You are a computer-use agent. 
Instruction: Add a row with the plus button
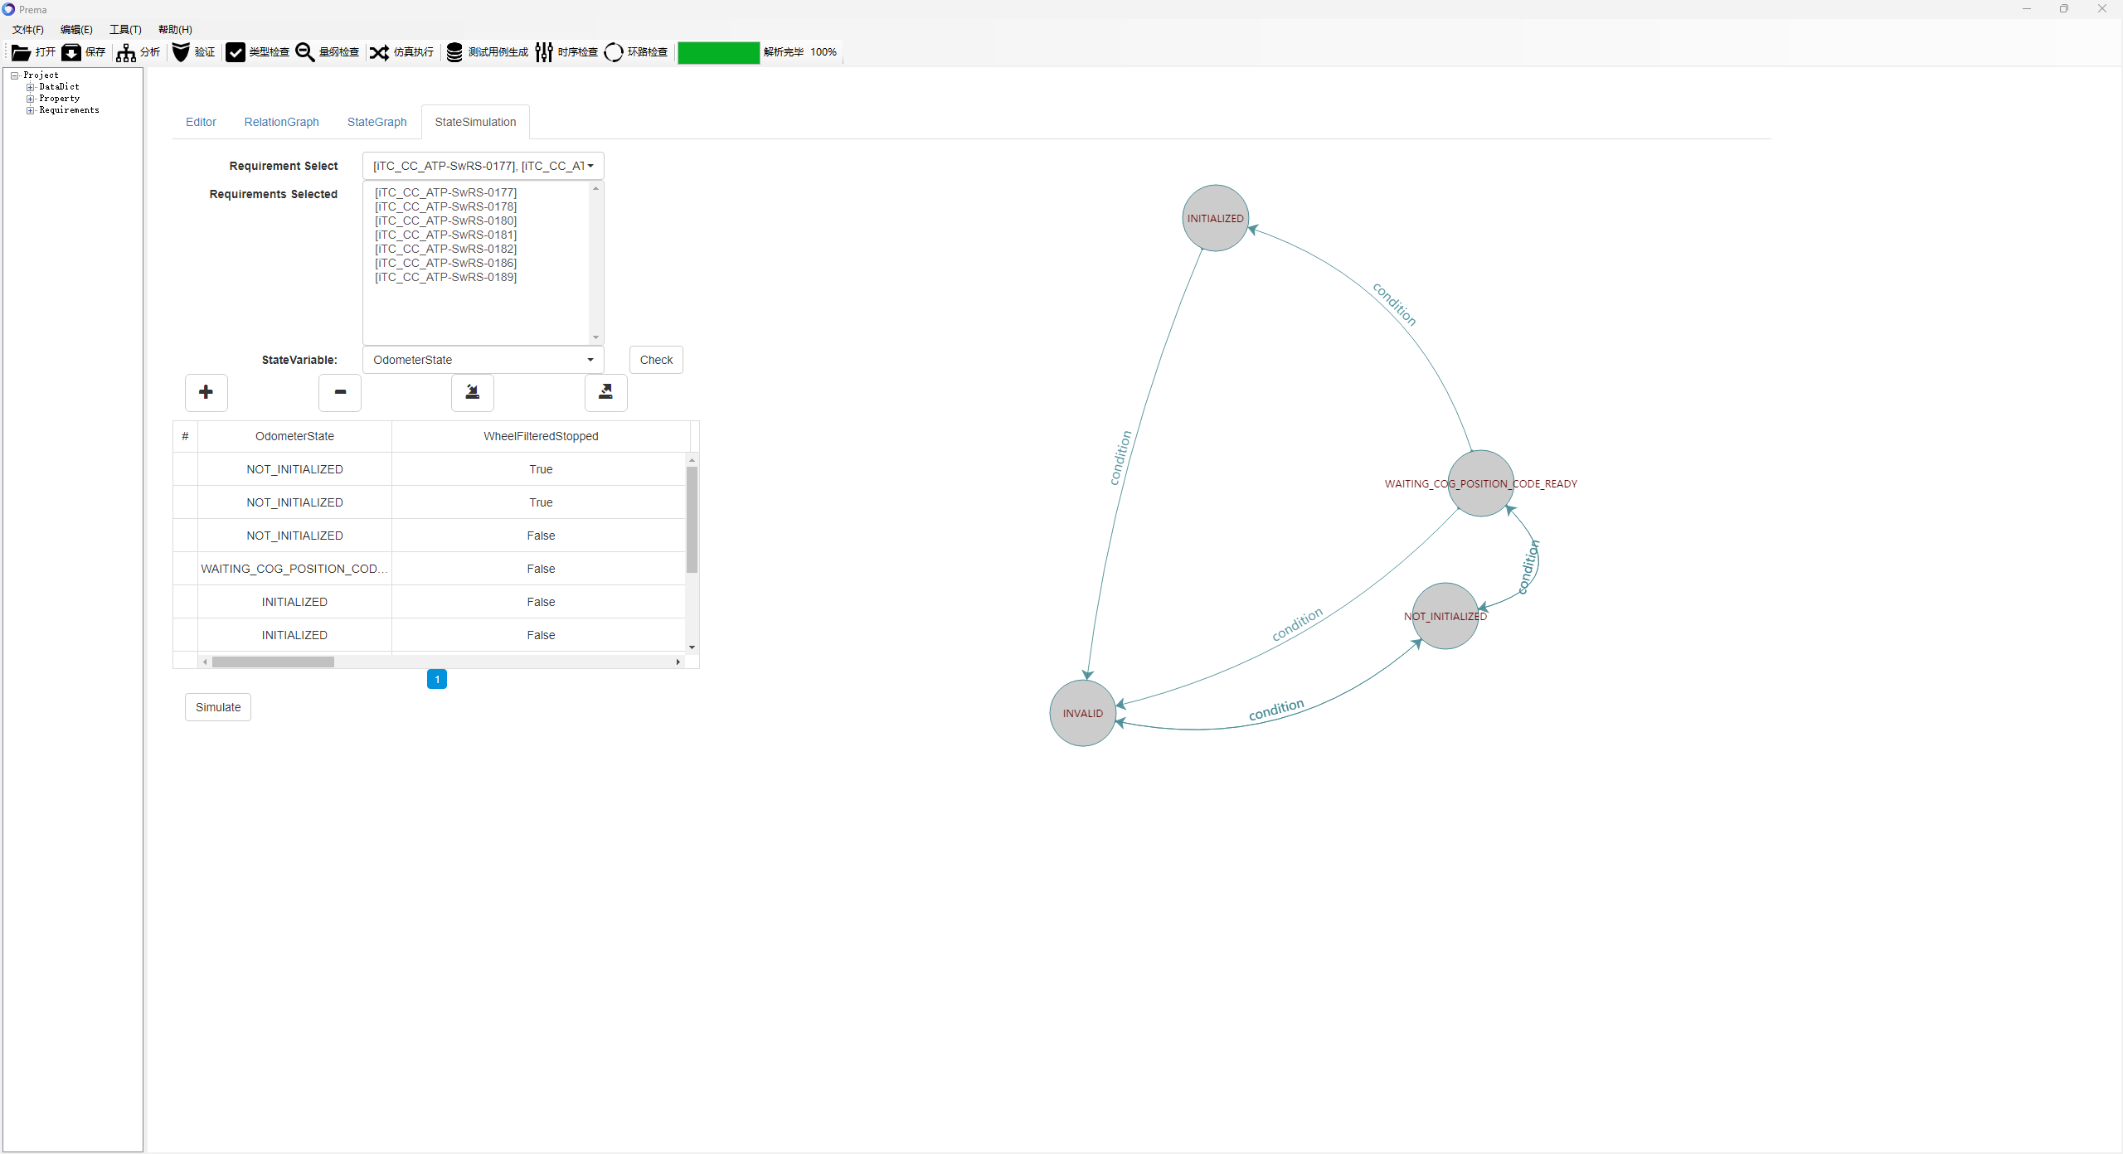[x=206, y=392]
